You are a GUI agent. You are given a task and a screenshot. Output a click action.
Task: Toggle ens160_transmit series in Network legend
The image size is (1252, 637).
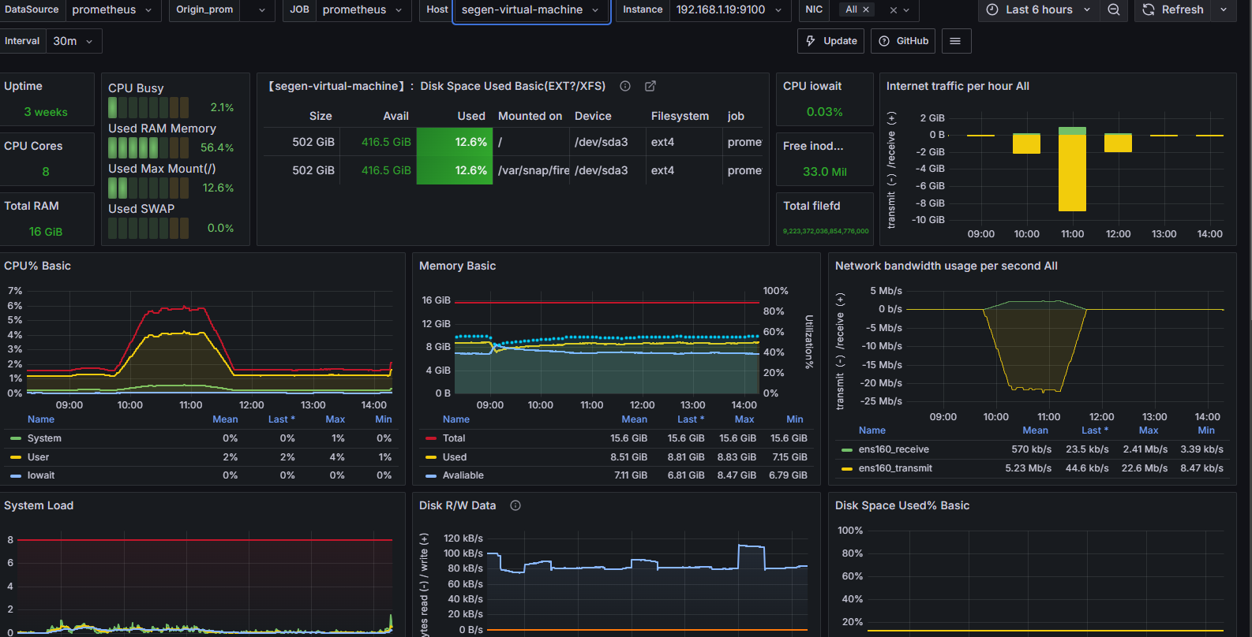[x=895, y=468]
